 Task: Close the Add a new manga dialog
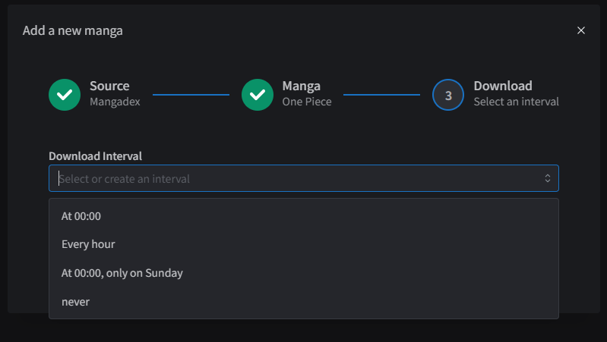coord(580,30)
